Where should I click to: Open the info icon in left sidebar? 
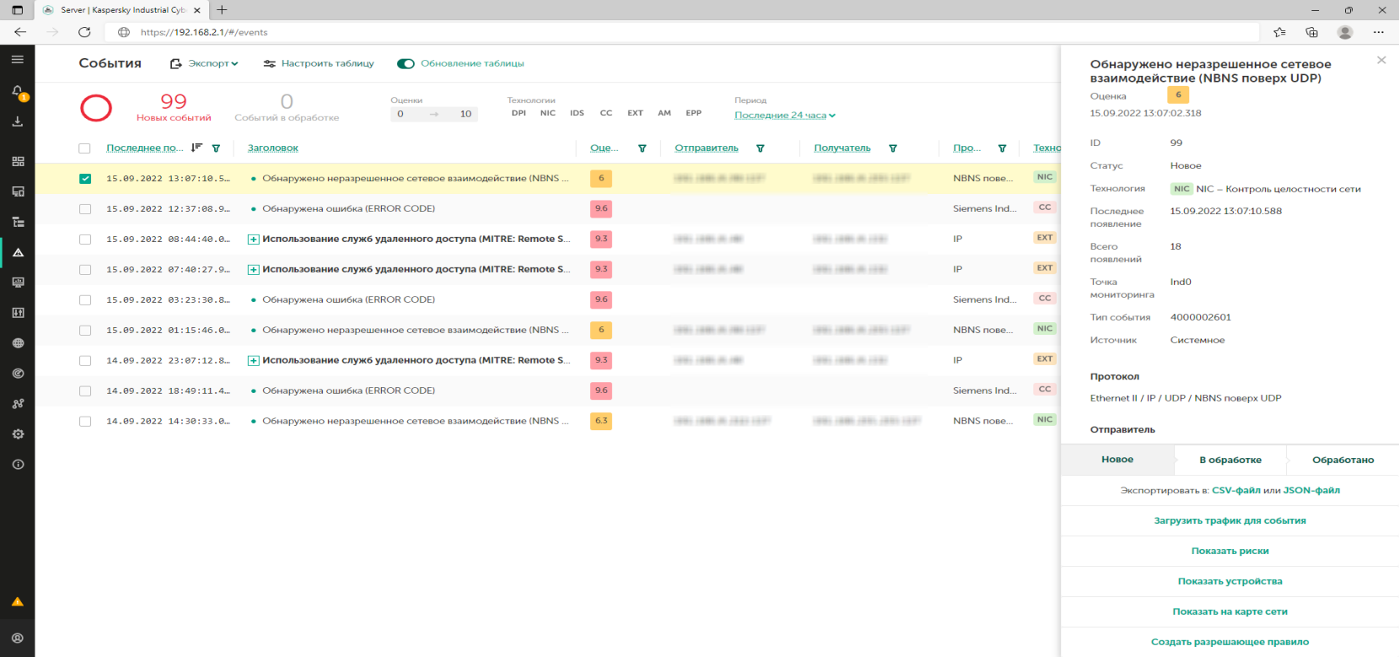click(18, 465)
